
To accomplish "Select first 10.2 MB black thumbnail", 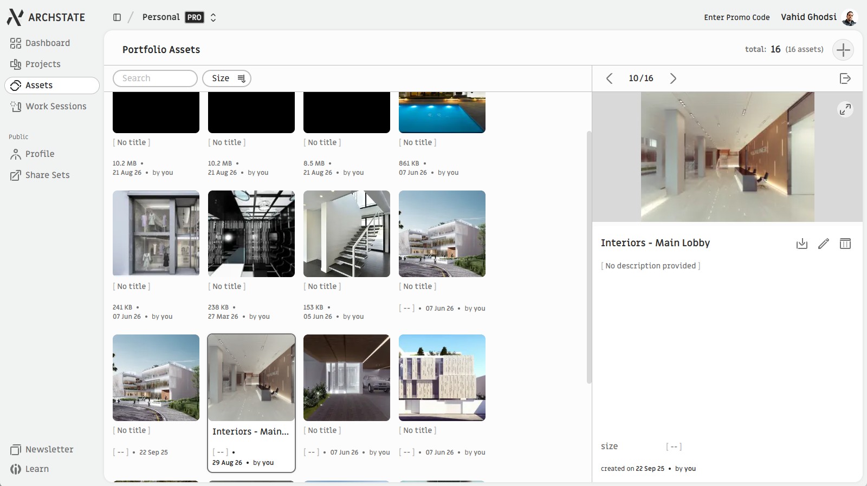I will click(156, 113).
